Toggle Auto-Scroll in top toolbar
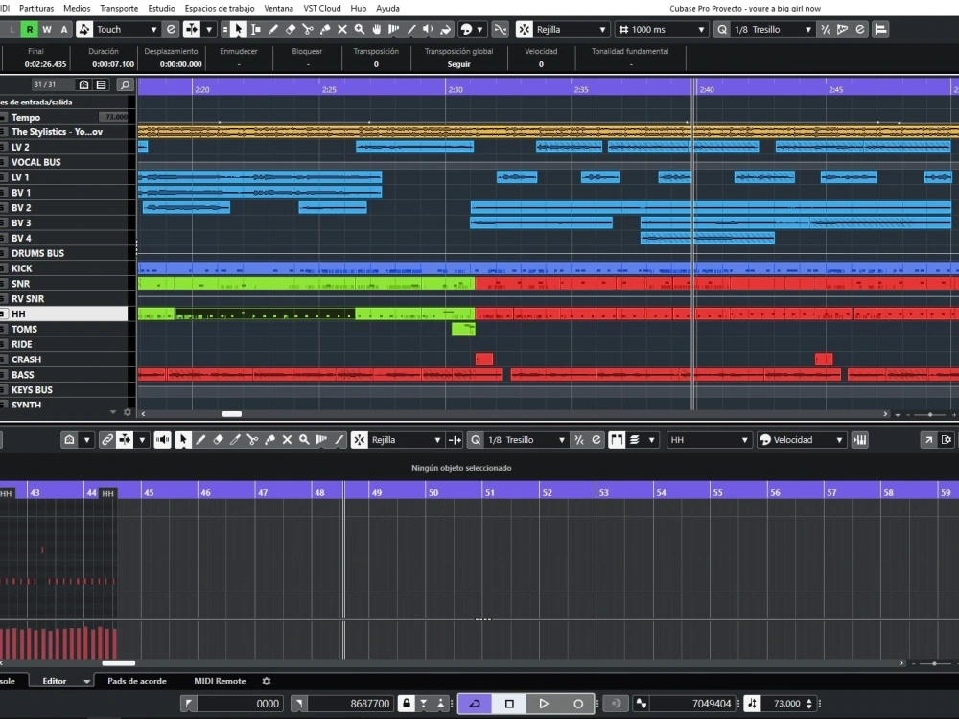Image resolution: width=959 pixels, height=719 pixels. (x=192, y=29)
